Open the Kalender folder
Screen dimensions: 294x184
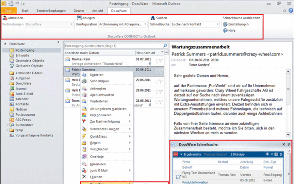pyautogui.click(x=22, y=99)
